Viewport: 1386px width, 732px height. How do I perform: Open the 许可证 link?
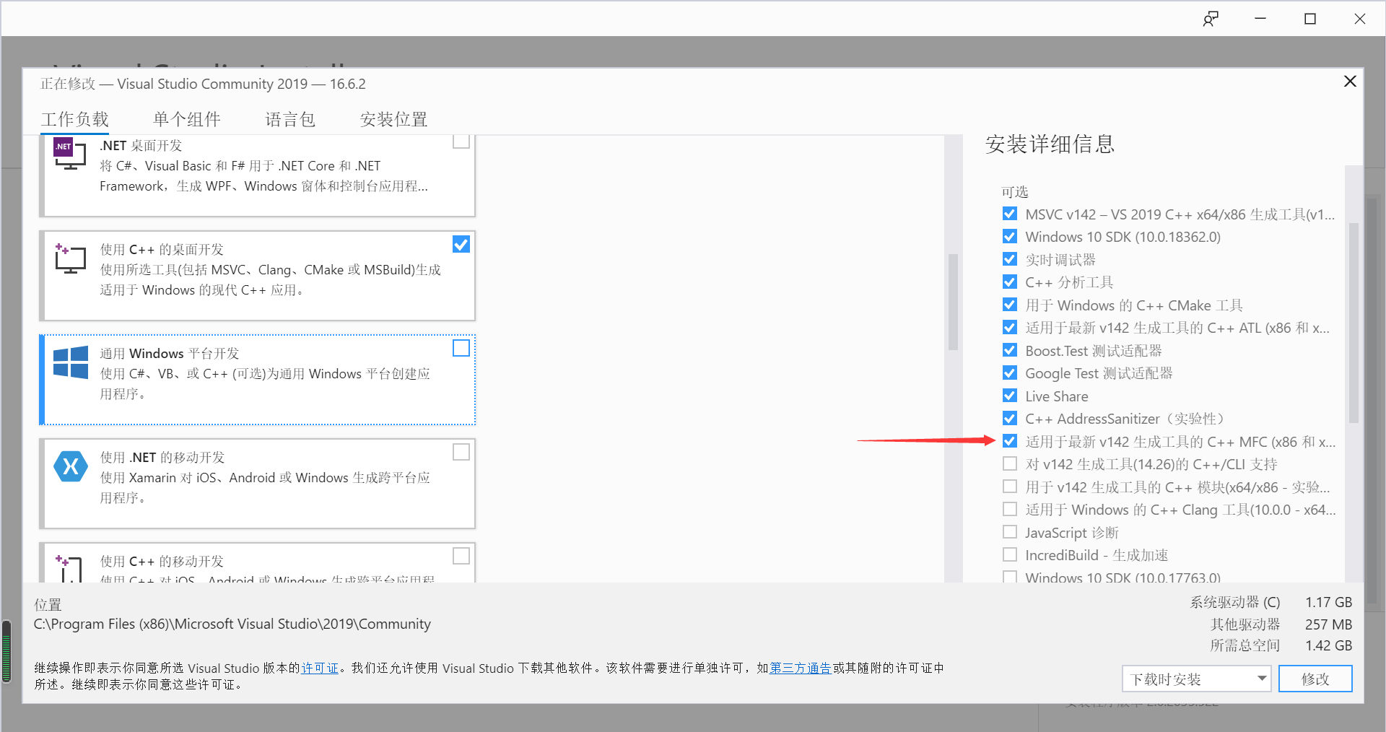coord(320,668)
